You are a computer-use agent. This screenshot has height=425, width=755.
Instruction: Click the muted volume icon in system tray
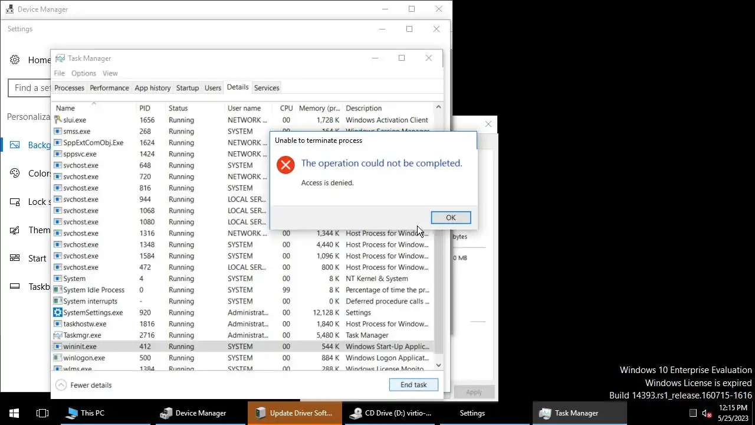pyautogui.click(x=706, y=413)
